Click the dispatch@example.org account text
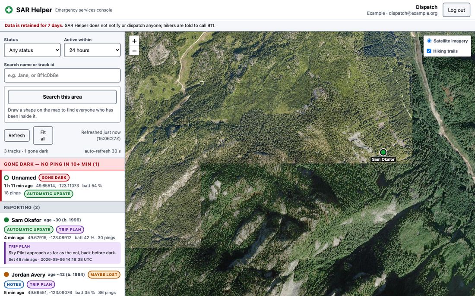This screenshot has width=475, height=296. [x=413, y=13]
